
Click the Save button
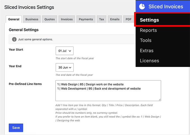click(x=16, y=128)
